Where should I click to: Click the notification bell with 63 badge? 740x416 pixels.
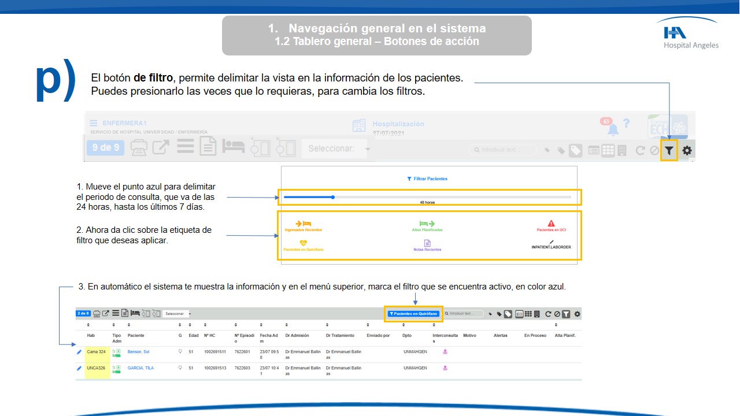click(612, 128)
